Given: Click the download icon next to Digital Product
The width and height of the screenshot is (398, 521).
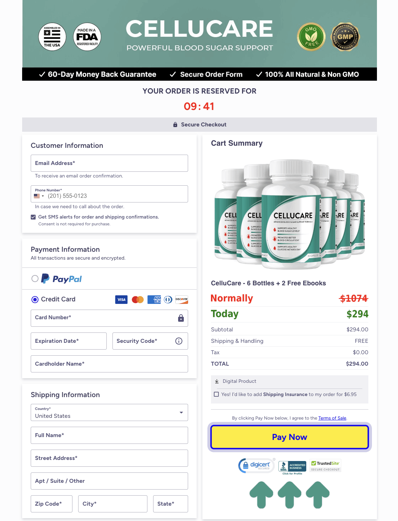Looking at the screenshot, I should point(217,381).
